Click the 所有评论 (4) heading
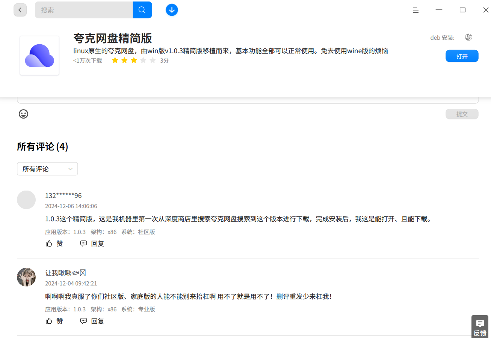The height and width of the screenshot is (338, 491). coord(42,147)
